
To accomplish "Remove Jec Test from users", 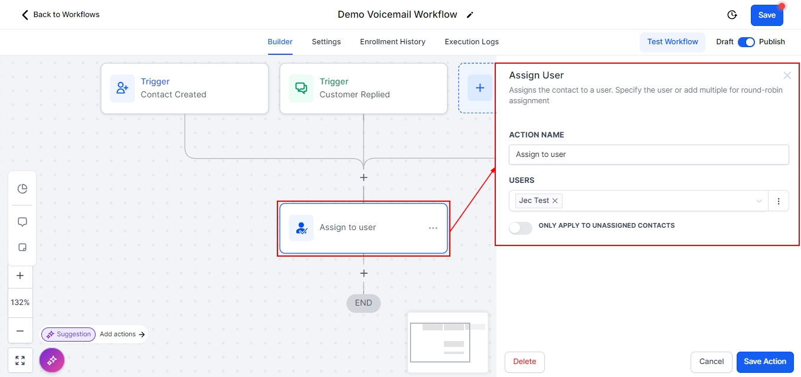I will point(555,201).
